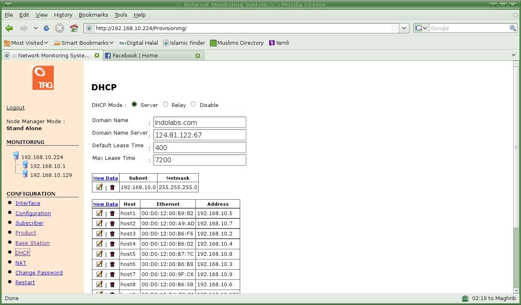Select Server DHCP mode
The width and height of the screenshot is (521, 305).
click(134, 105)
